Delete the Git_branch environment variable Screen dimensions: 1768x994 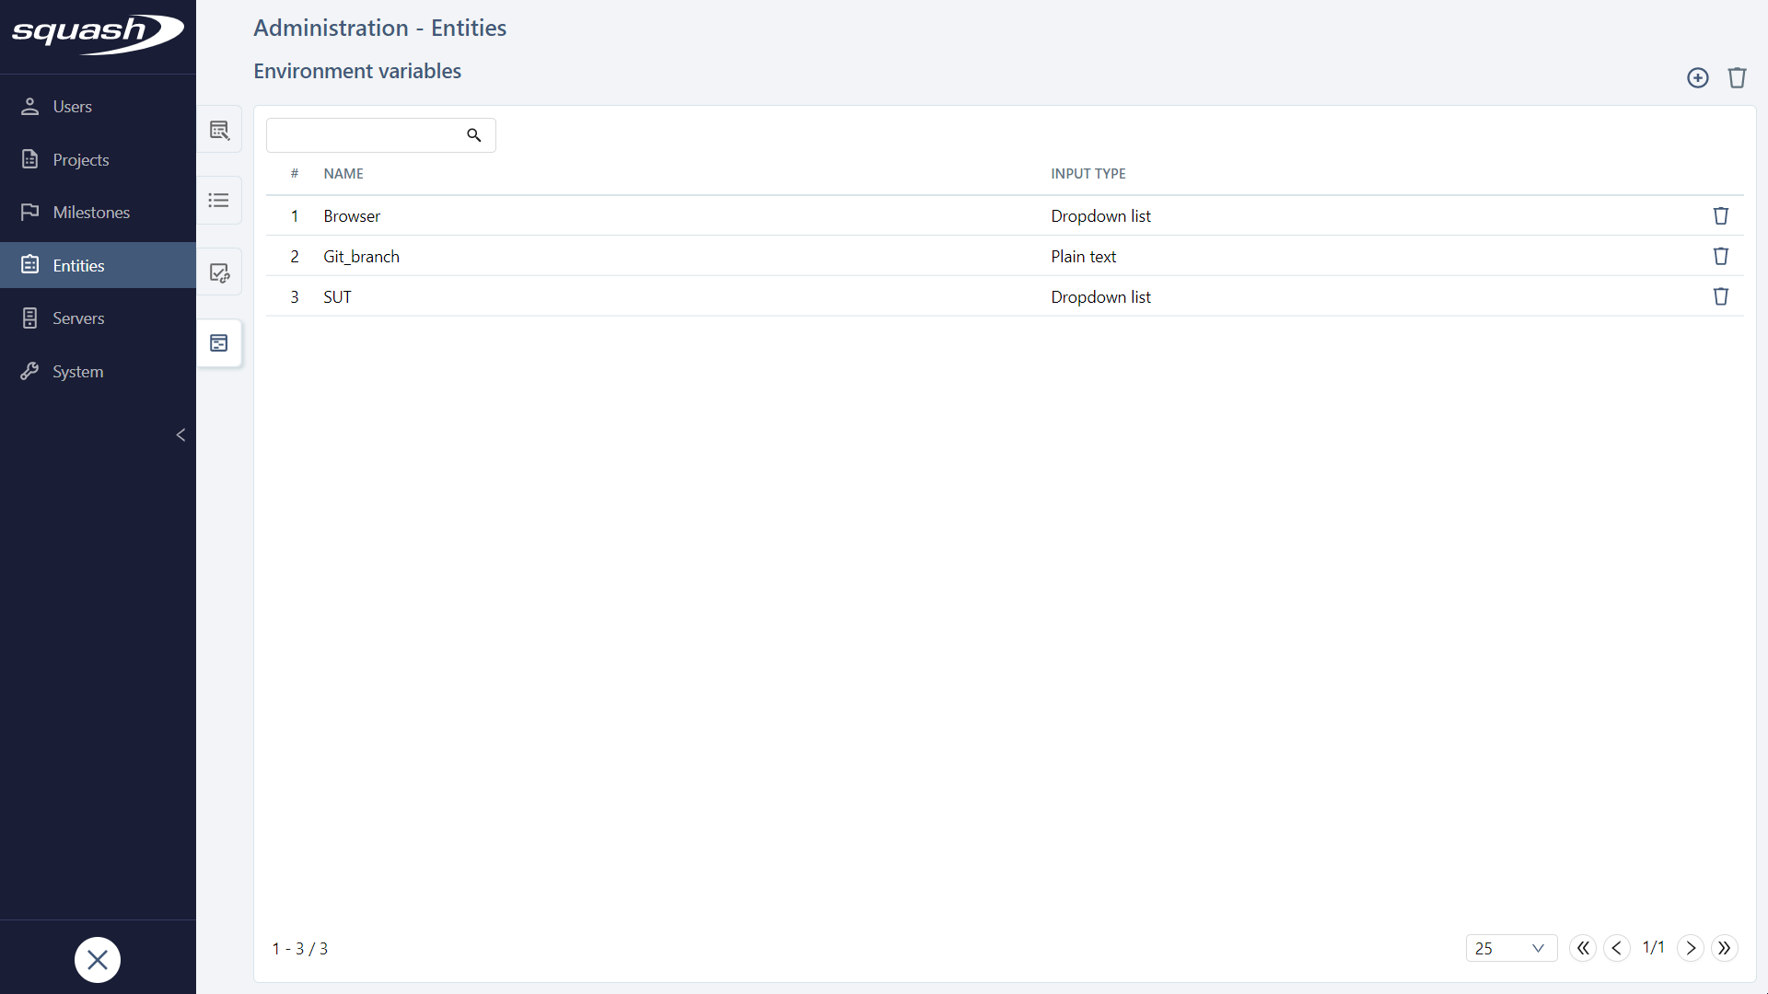click(x=1721, y=256)
